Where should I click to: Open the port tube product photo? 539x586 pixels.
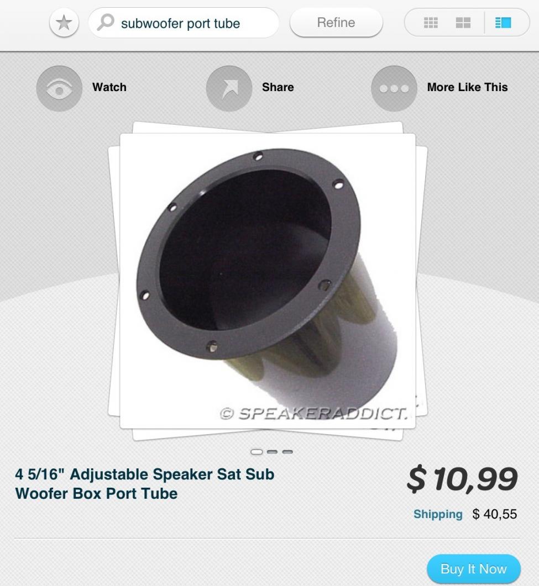click(x=268, y=281)
